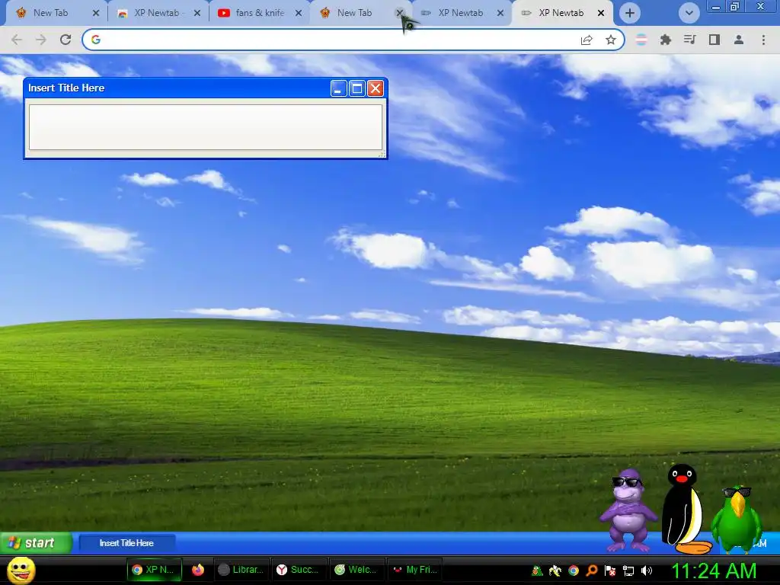780x585 pixels.
Task: Maximize the Insert Title Here window
Action: point(357,88)
